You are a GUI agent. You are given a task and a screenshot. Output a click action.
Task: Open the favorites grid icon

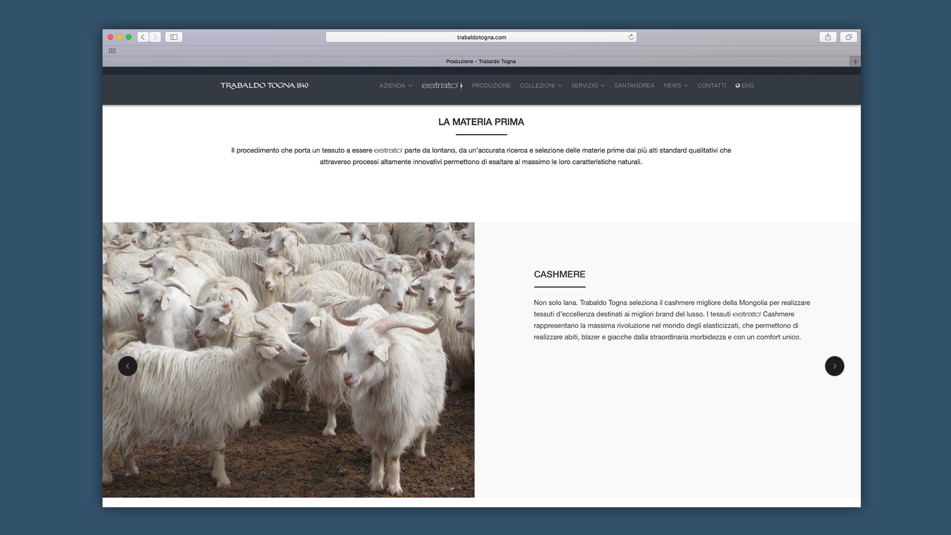point(112,51)
